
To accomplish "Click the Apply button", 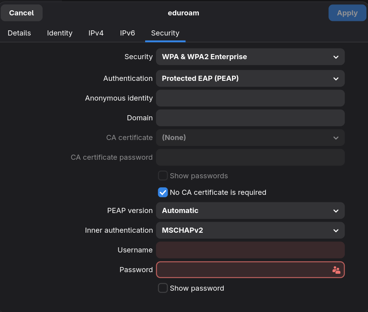I will [x=347, y=13].
